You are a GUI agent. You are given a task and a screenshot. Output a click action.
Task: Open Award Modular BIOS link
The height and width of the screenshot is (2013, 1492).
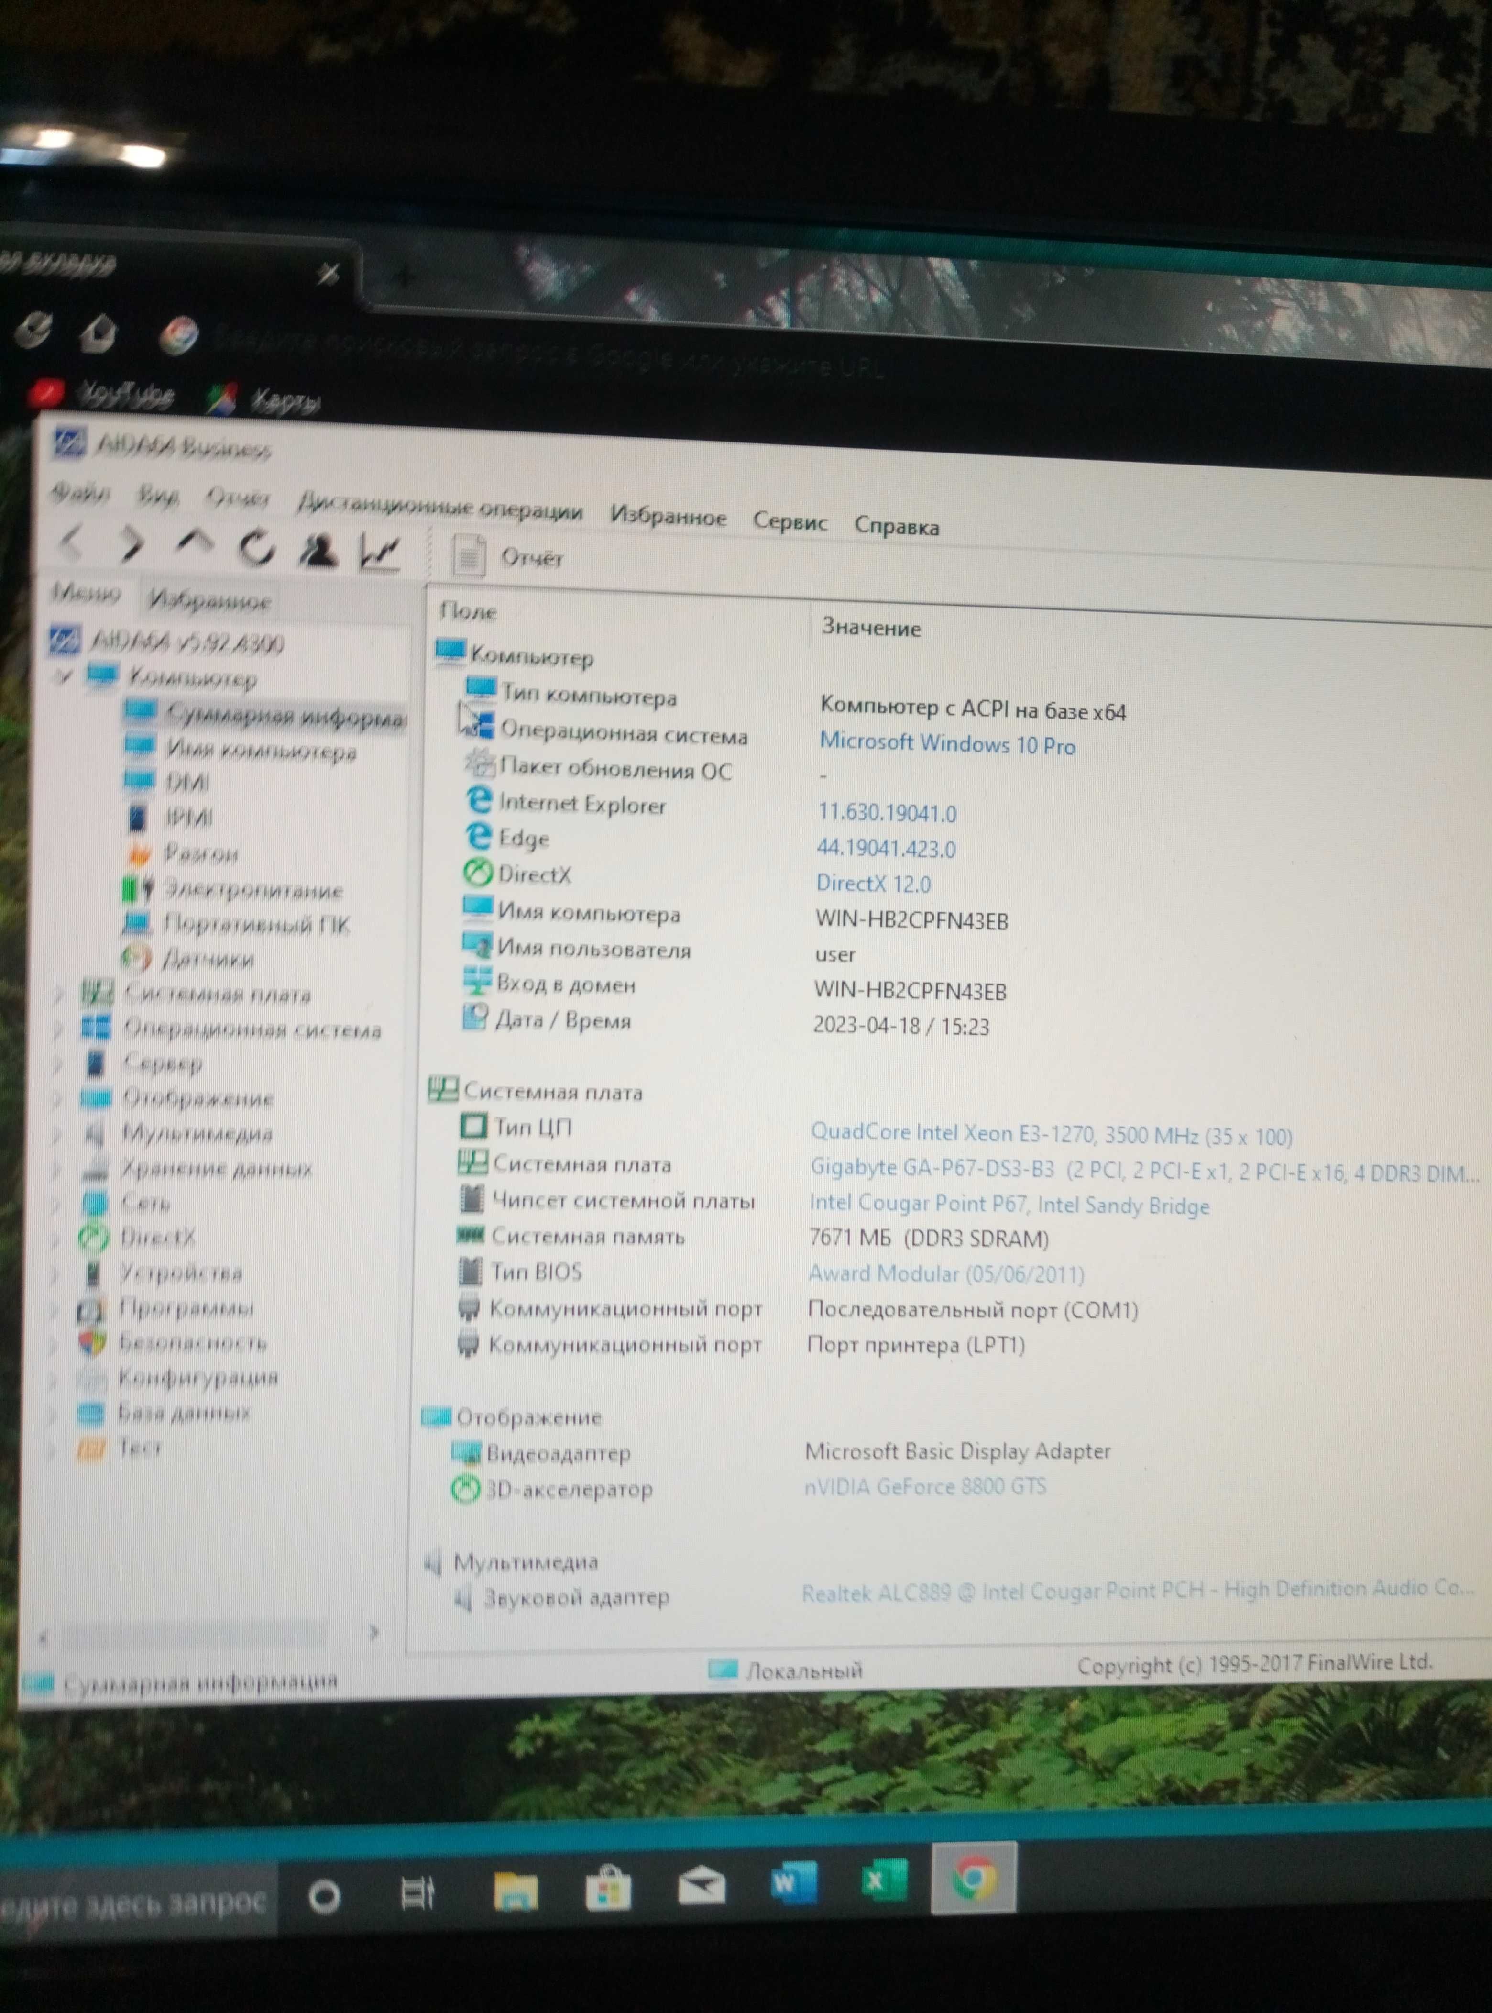coord(945,1274)
